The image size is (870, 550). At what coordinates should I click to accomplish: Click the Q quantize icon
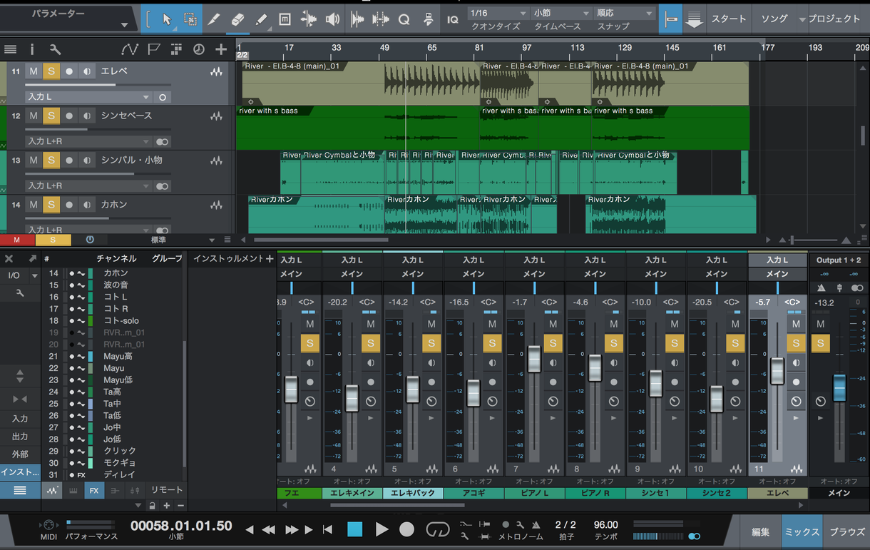(x=404, y=19)
